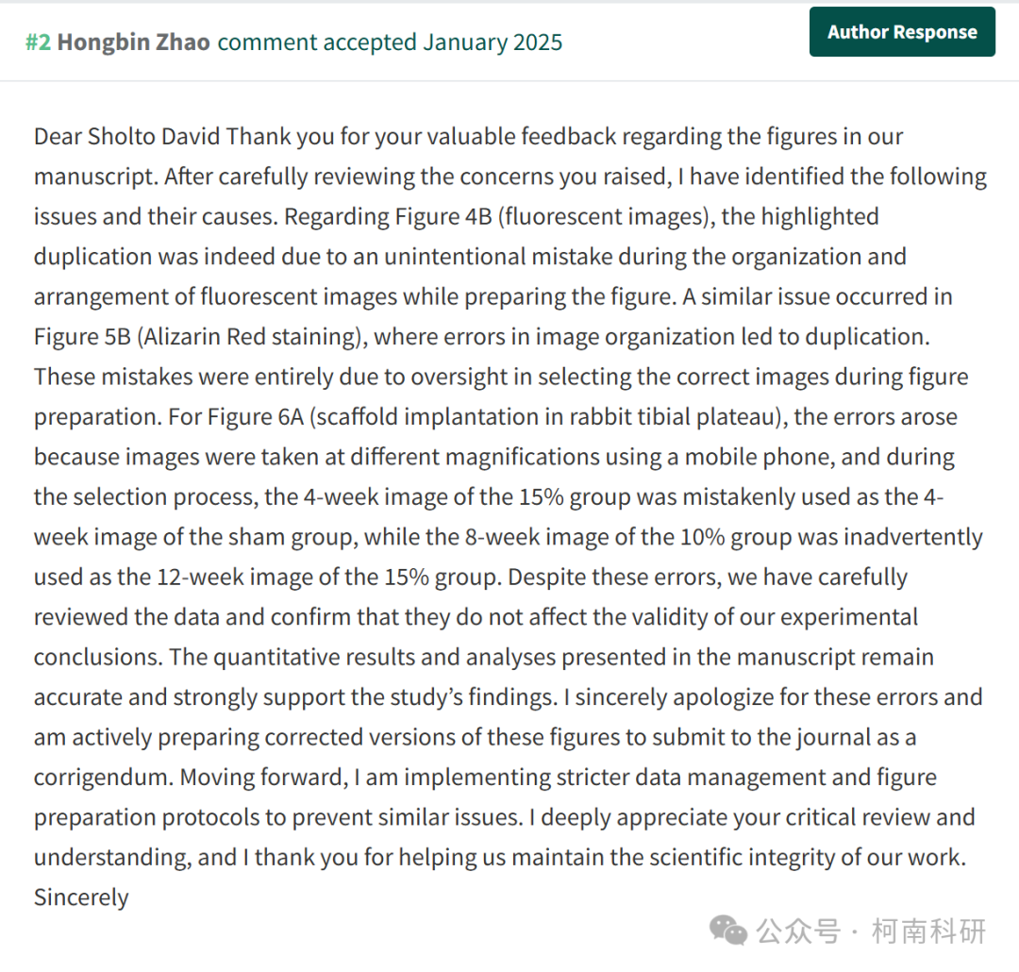Click the word 'Sincerely' at the end
Screen dimensions: 1019x972
[81, 897]
